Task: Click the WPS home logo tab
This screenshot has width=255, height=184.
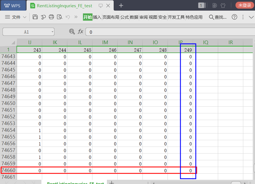Action: point(13,6)
